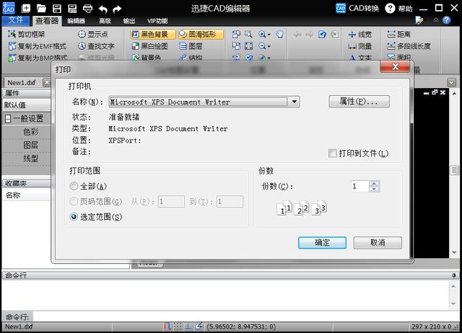Toggle 黑色背景 button
Screen dimensions: 462x333
[x=152, y=35]
